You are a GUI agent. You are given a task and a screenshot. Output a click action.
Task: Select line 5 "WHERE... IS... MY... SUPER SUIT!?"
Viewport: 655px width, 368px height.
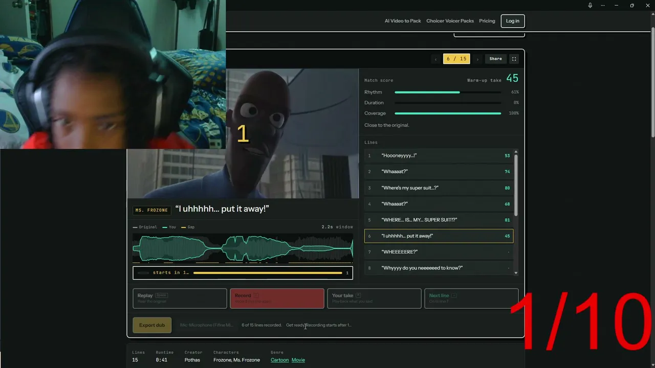[439, 220]
